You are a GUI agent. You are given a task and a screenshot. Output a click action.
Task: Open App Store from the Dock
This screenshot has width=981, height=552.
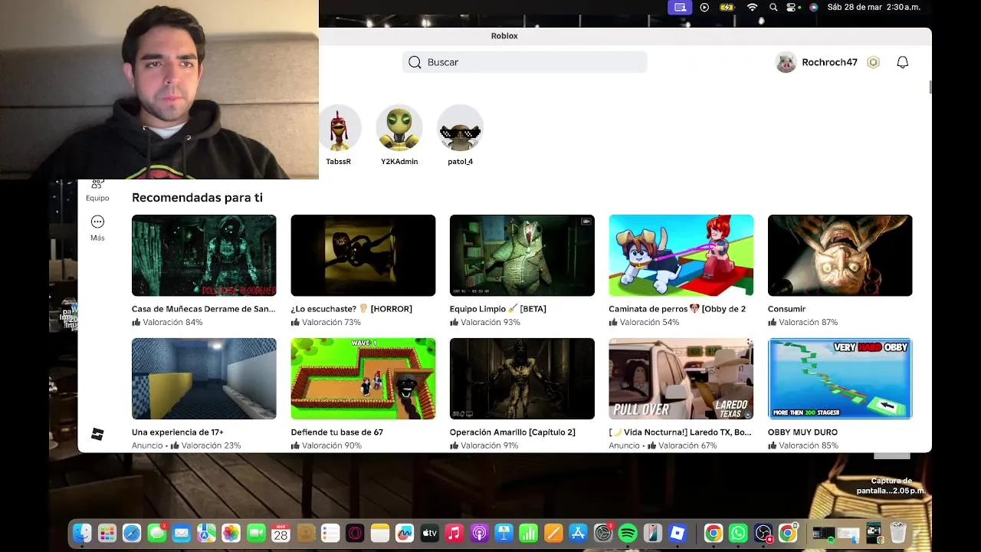(x=579, y=533)
